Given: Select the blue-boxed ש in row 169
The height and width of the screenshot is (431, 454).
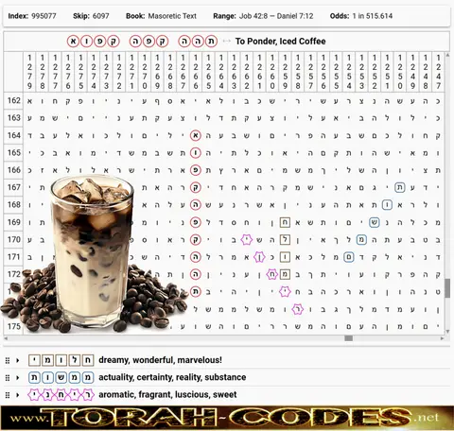Looking at the screenshot, I should click(x=375, y=222).
